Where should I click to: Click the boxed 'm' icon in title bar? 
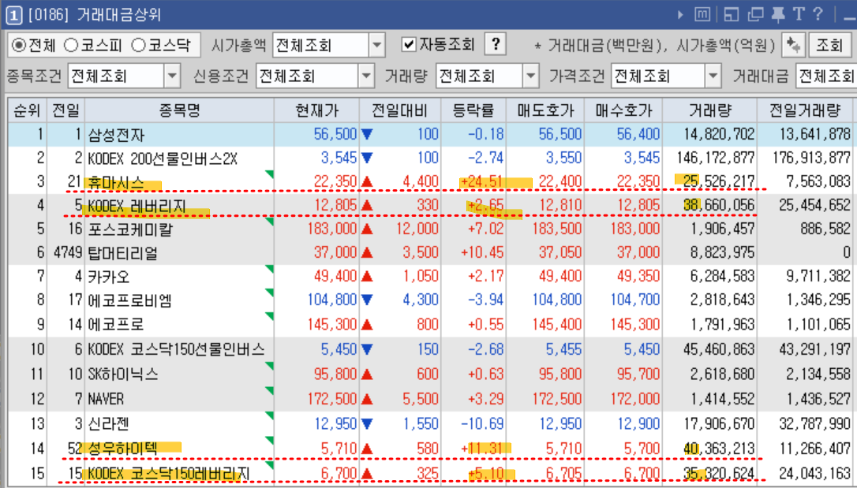[702, 15]
